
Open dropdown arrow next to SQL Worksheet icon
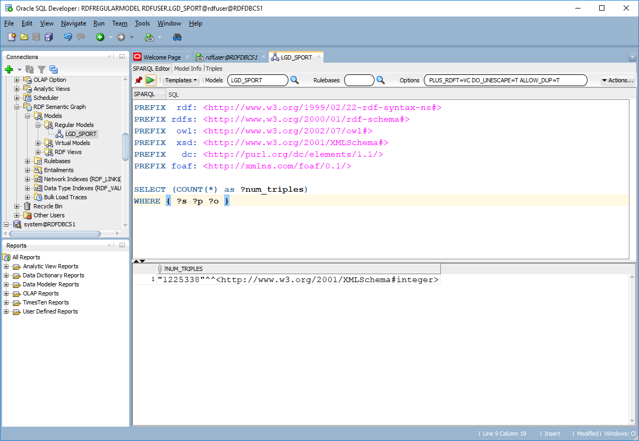click(x=159, y=37)
